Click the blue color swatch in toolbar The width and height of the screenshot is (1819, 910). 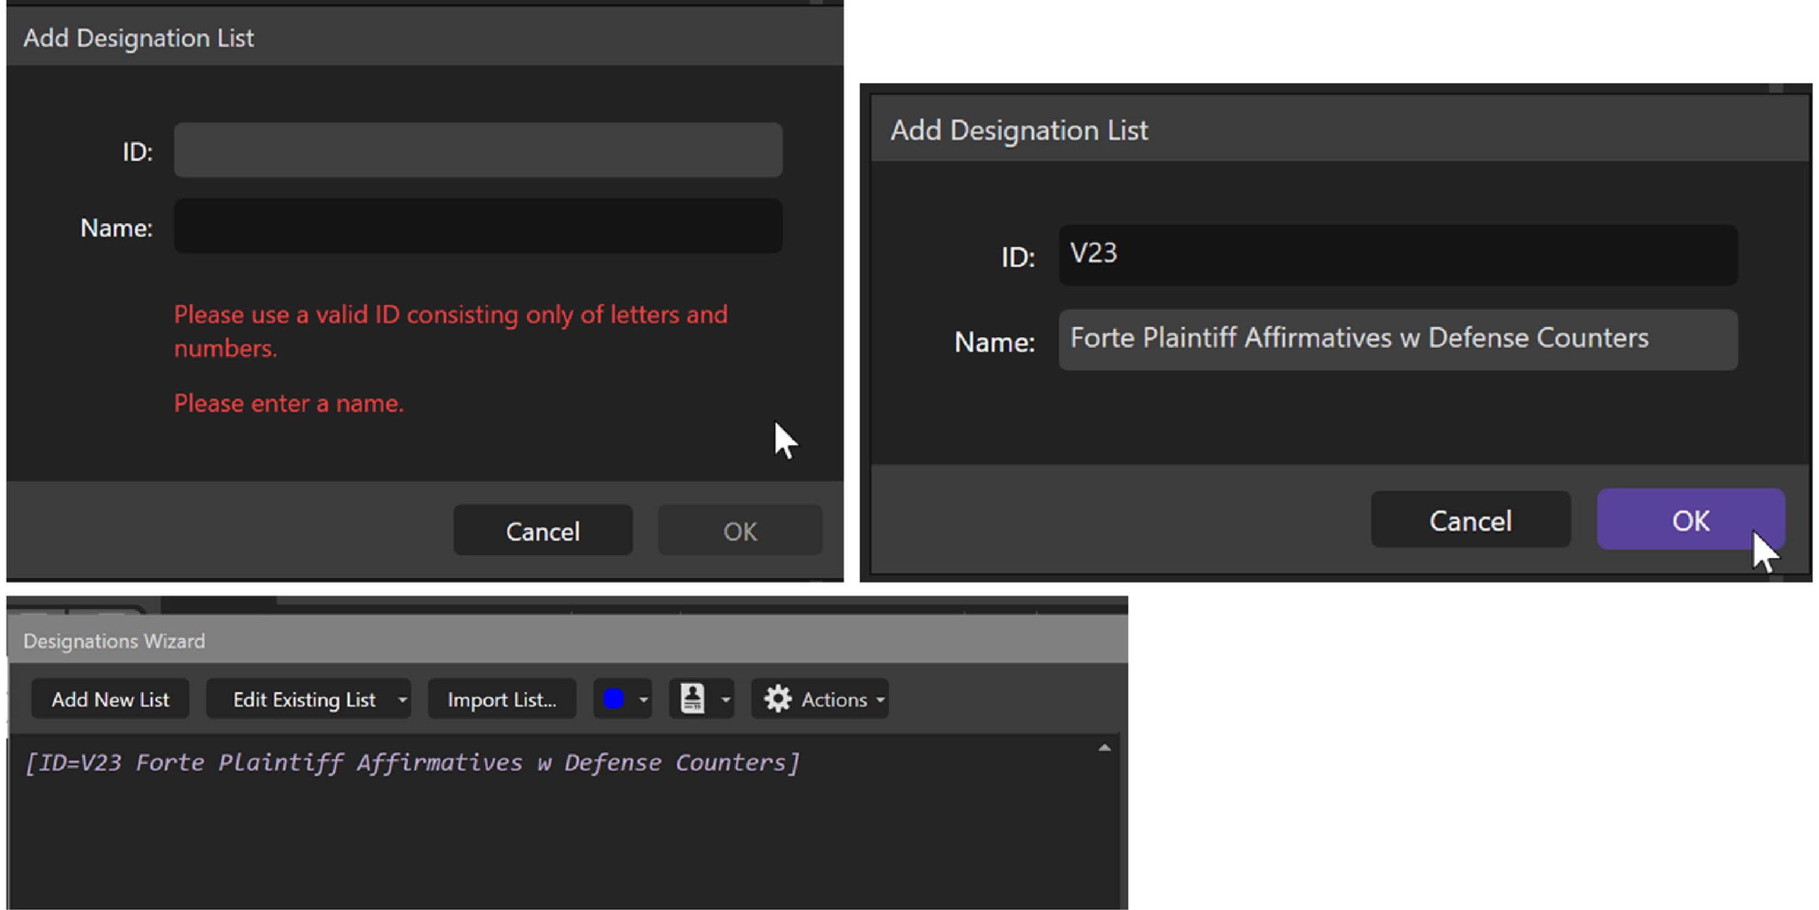[x=613, y=699]
